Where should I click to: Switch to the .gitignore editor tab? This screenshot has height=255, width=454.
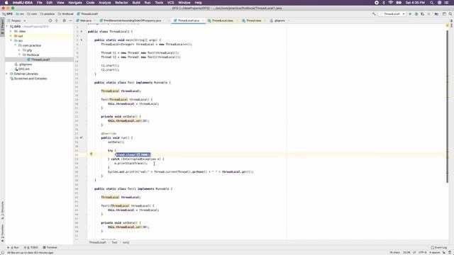coord(278,21)
